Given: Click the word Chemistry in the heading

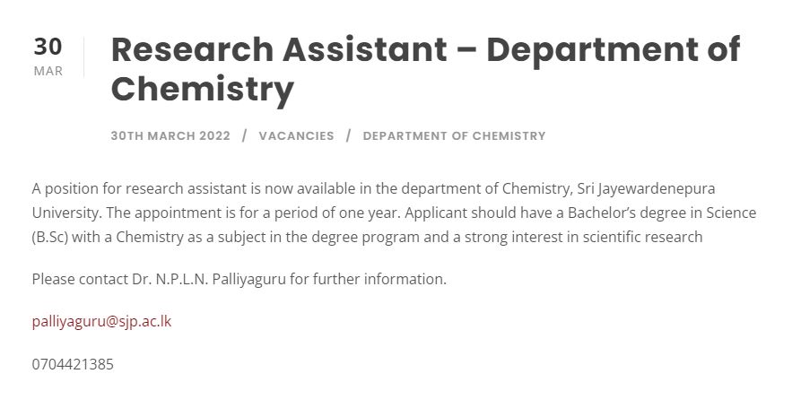Looking at the screenshot, I should click(202, 90).
